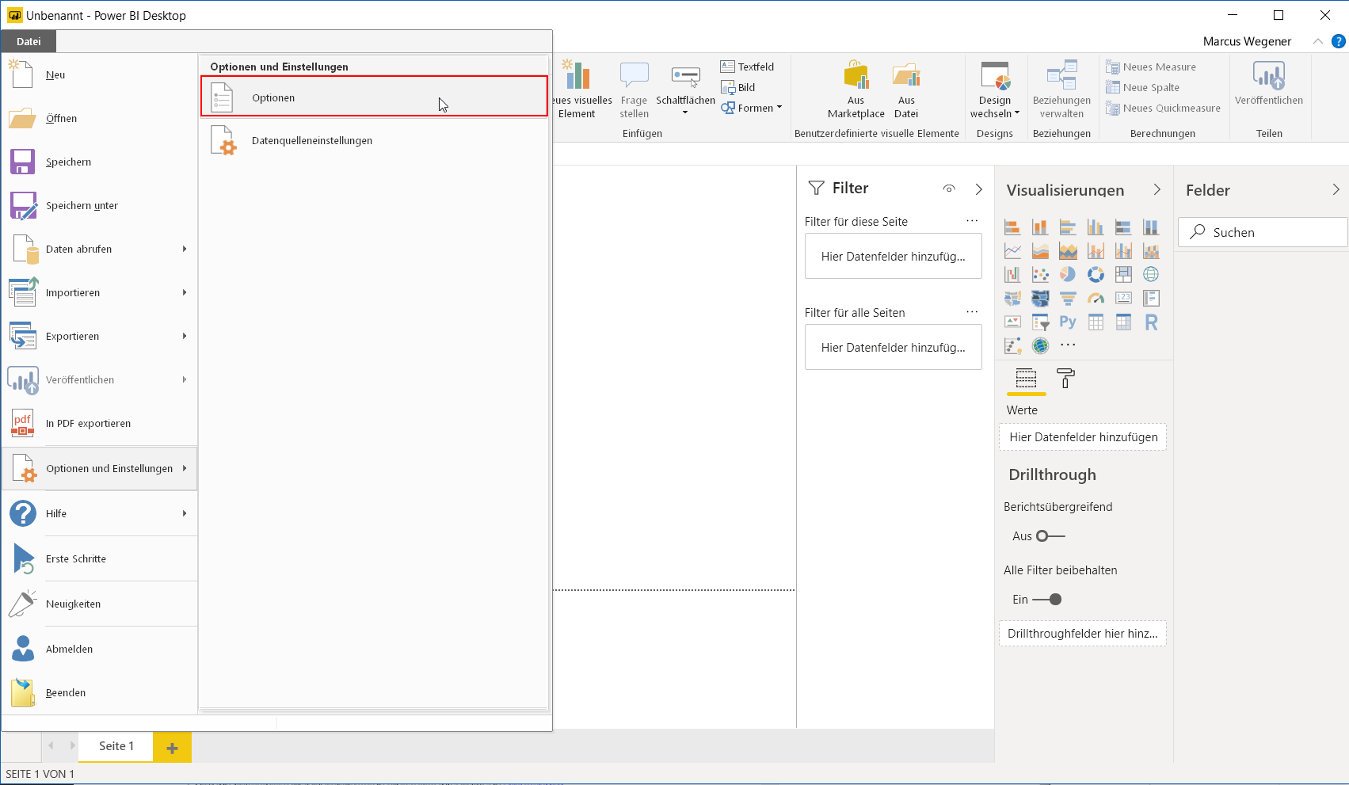This screenshot has width=1349, height=785.
Task: Choose the donut chart visualization
Action: click(1096, 274)
